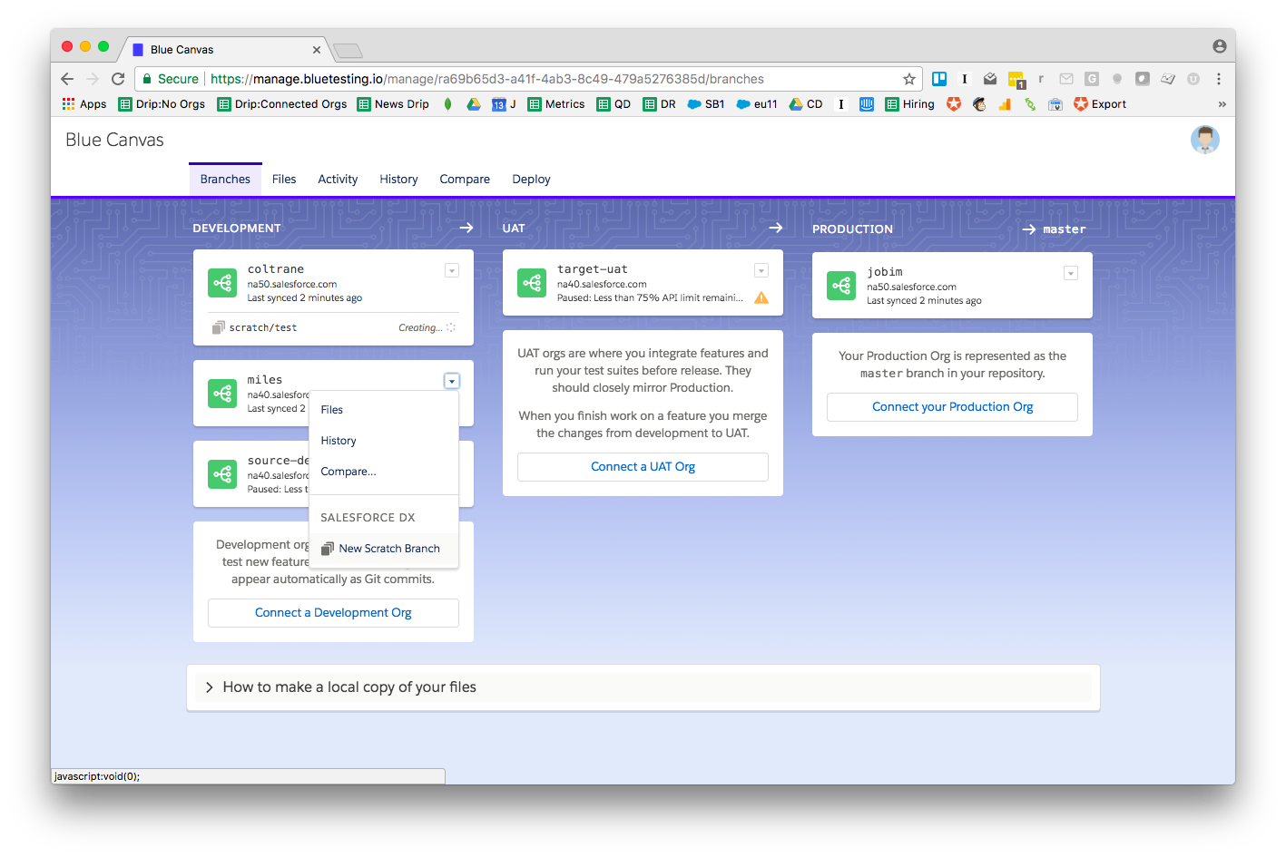Click Connect a UAT Org button
The width and height of the screenshot is (1286, 857).
643,467
